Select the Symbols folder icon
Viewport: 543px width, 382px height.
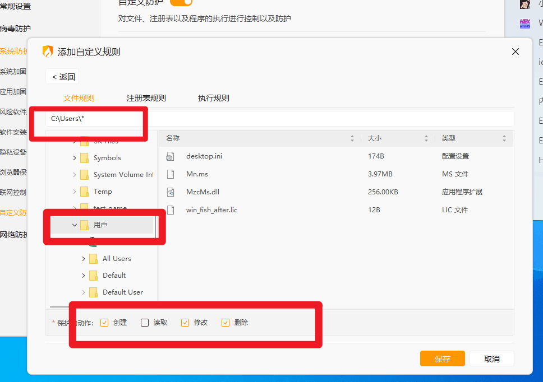click(85, 158)
